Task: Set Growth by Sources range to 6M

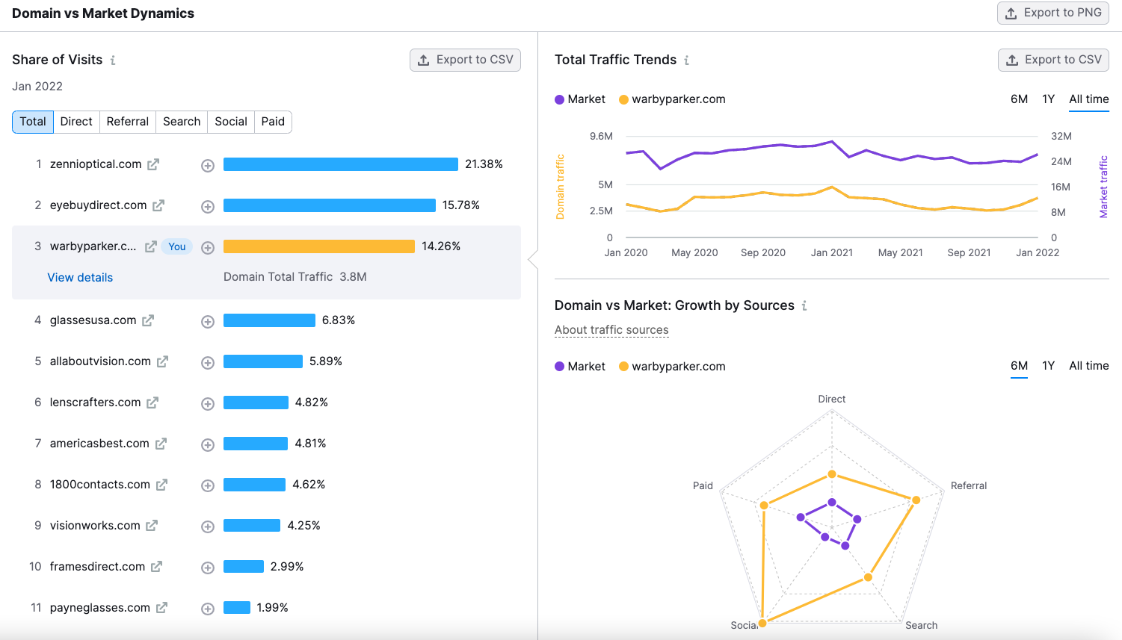Action: click(1019, 366)
